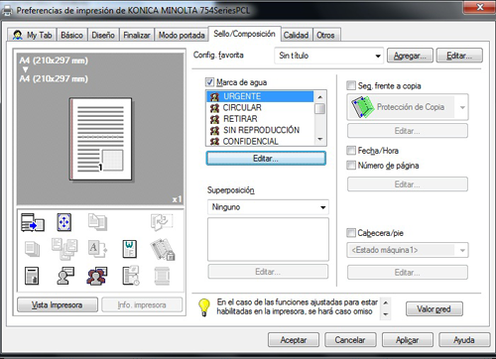Switch to the Básico tab
The image size is (496, 359).
pos(71,35)
